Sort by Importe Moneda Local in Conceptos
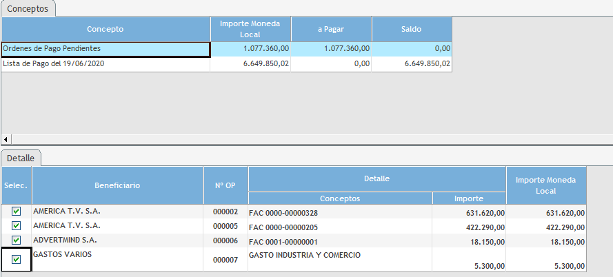This screenshot has width=613, height=277. coord(250,29)
